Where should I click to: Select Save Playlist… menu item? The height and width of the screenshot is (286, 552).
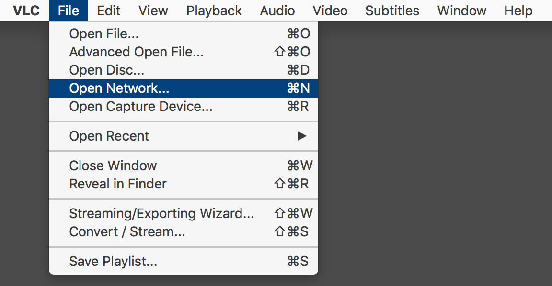(184, 262)
